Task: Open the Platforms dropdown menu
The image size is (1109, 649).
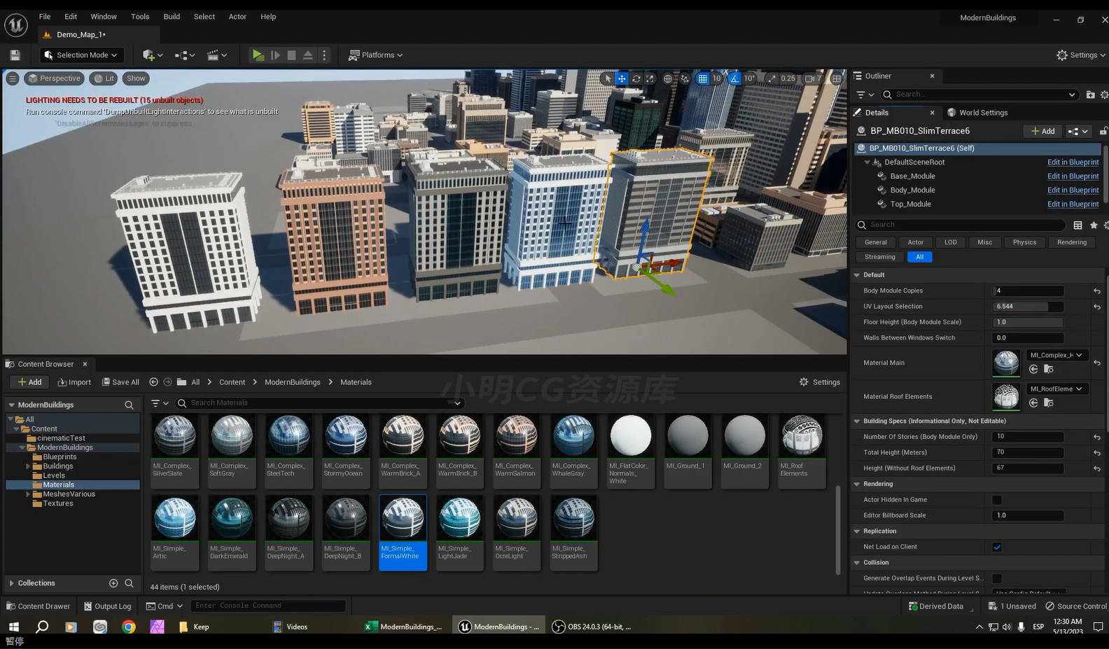Action: (x=376, y=55)
